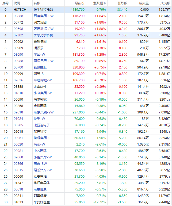Viewport: 172px width, 206px height.
Task: Open stock code 00700 link
Action: 18,67
